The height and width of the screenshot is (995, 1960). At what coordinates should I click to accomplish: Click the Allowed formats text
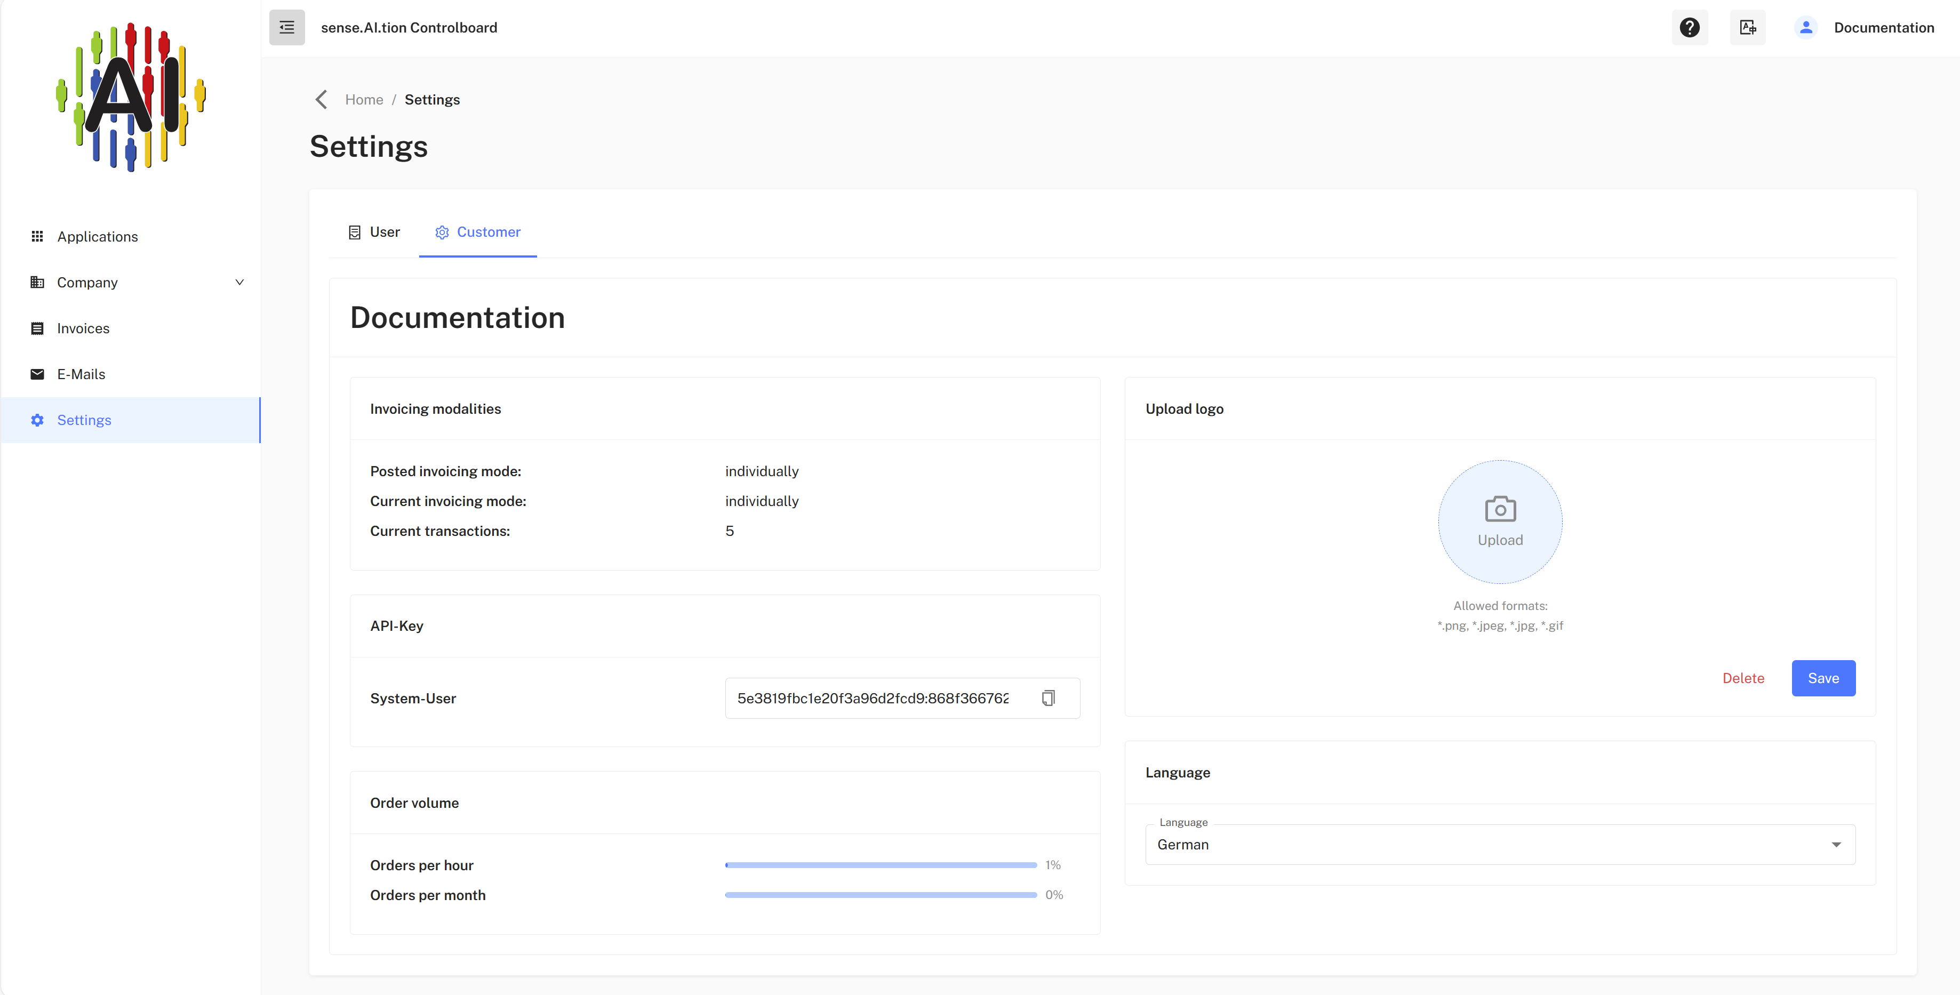point(1500,615)
